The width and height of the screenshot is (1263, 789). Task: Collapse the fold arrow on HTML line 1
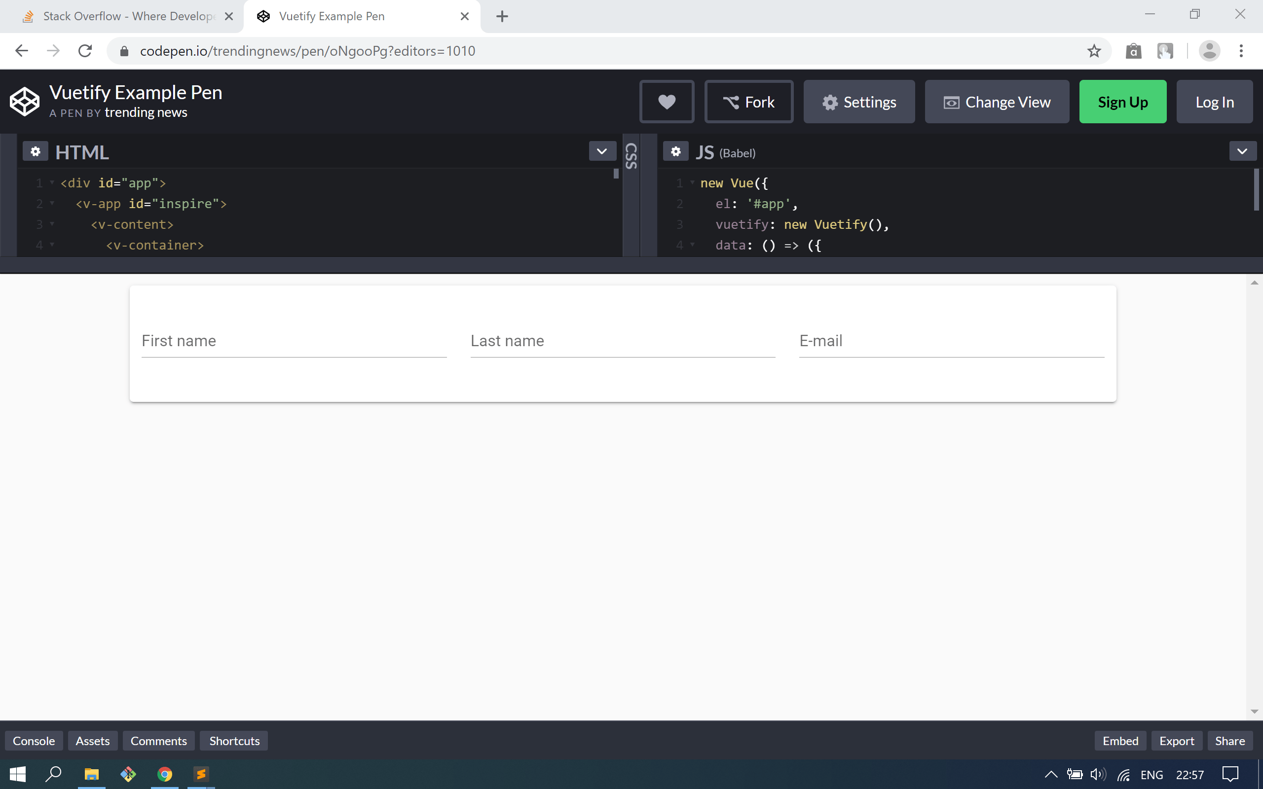pos(52,182)
